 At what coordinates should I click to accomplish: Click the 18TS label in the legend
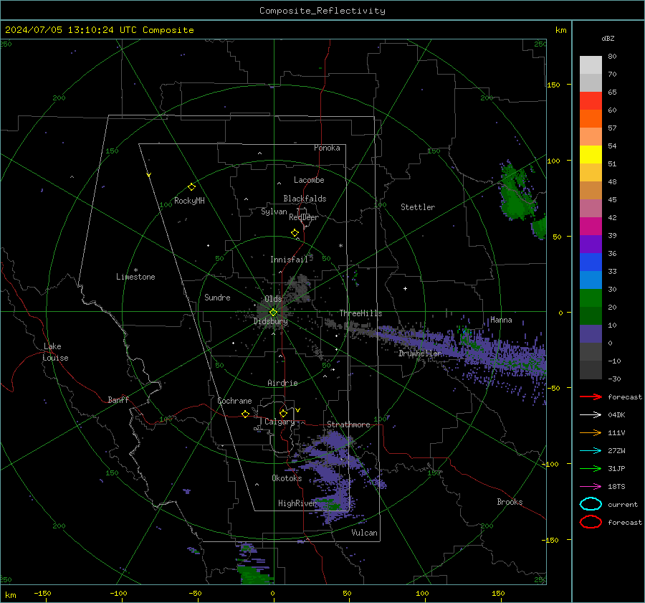coord(616,487)
